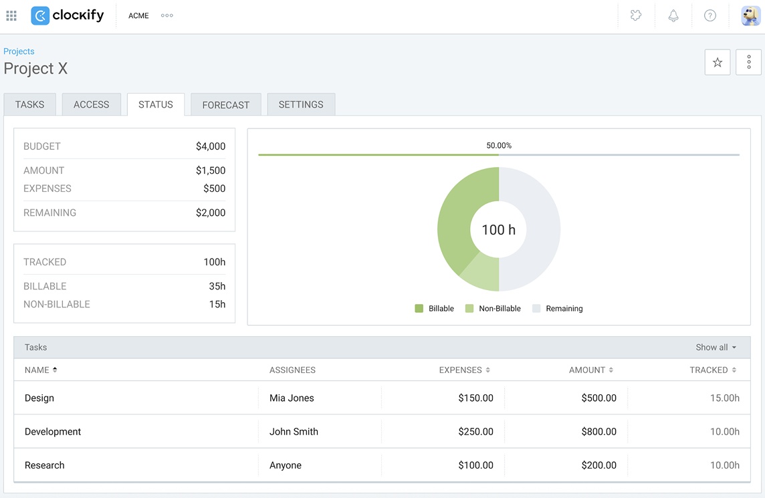Toggle Non-Billable in the chart legend
This screenshot has height=498, width=765.
click(493, 308)
